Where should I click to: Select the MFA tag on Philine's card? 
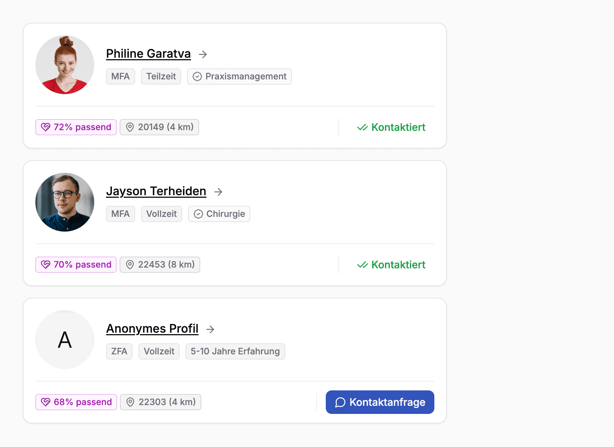120,76
